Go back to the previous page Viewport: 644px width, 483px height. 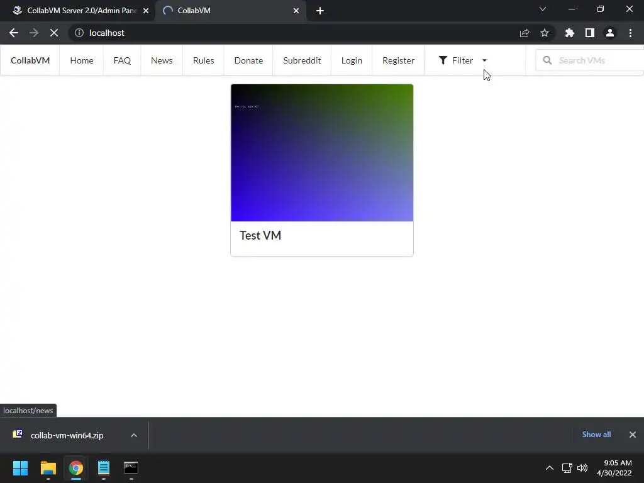(14, 33)
